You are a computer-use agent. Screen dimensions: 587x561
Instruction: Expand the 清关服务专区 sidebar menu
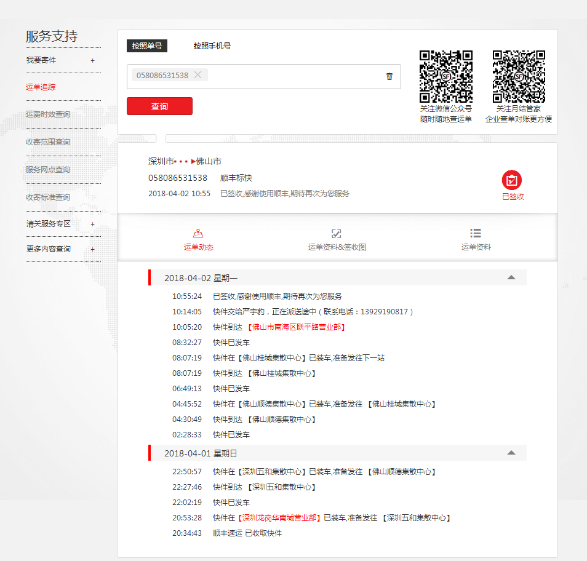(x=92, y=224)
